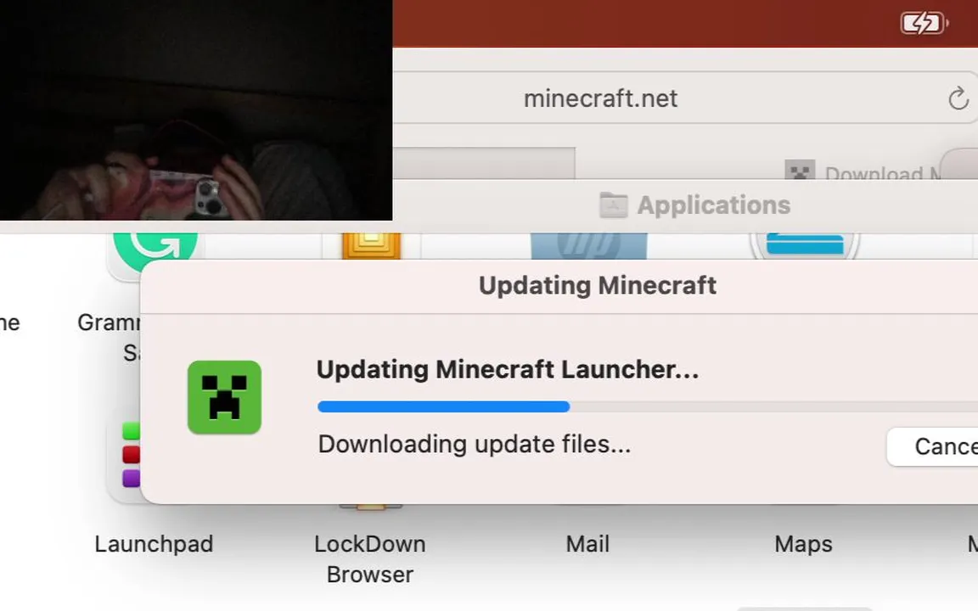Click the HP app icon in Applications
Image resolution: width=978 pixels, height=611 pixels.
589,245
